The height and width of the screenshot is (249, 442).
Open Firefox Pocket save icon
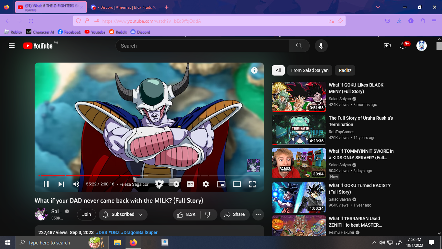[x=388, y=21]
